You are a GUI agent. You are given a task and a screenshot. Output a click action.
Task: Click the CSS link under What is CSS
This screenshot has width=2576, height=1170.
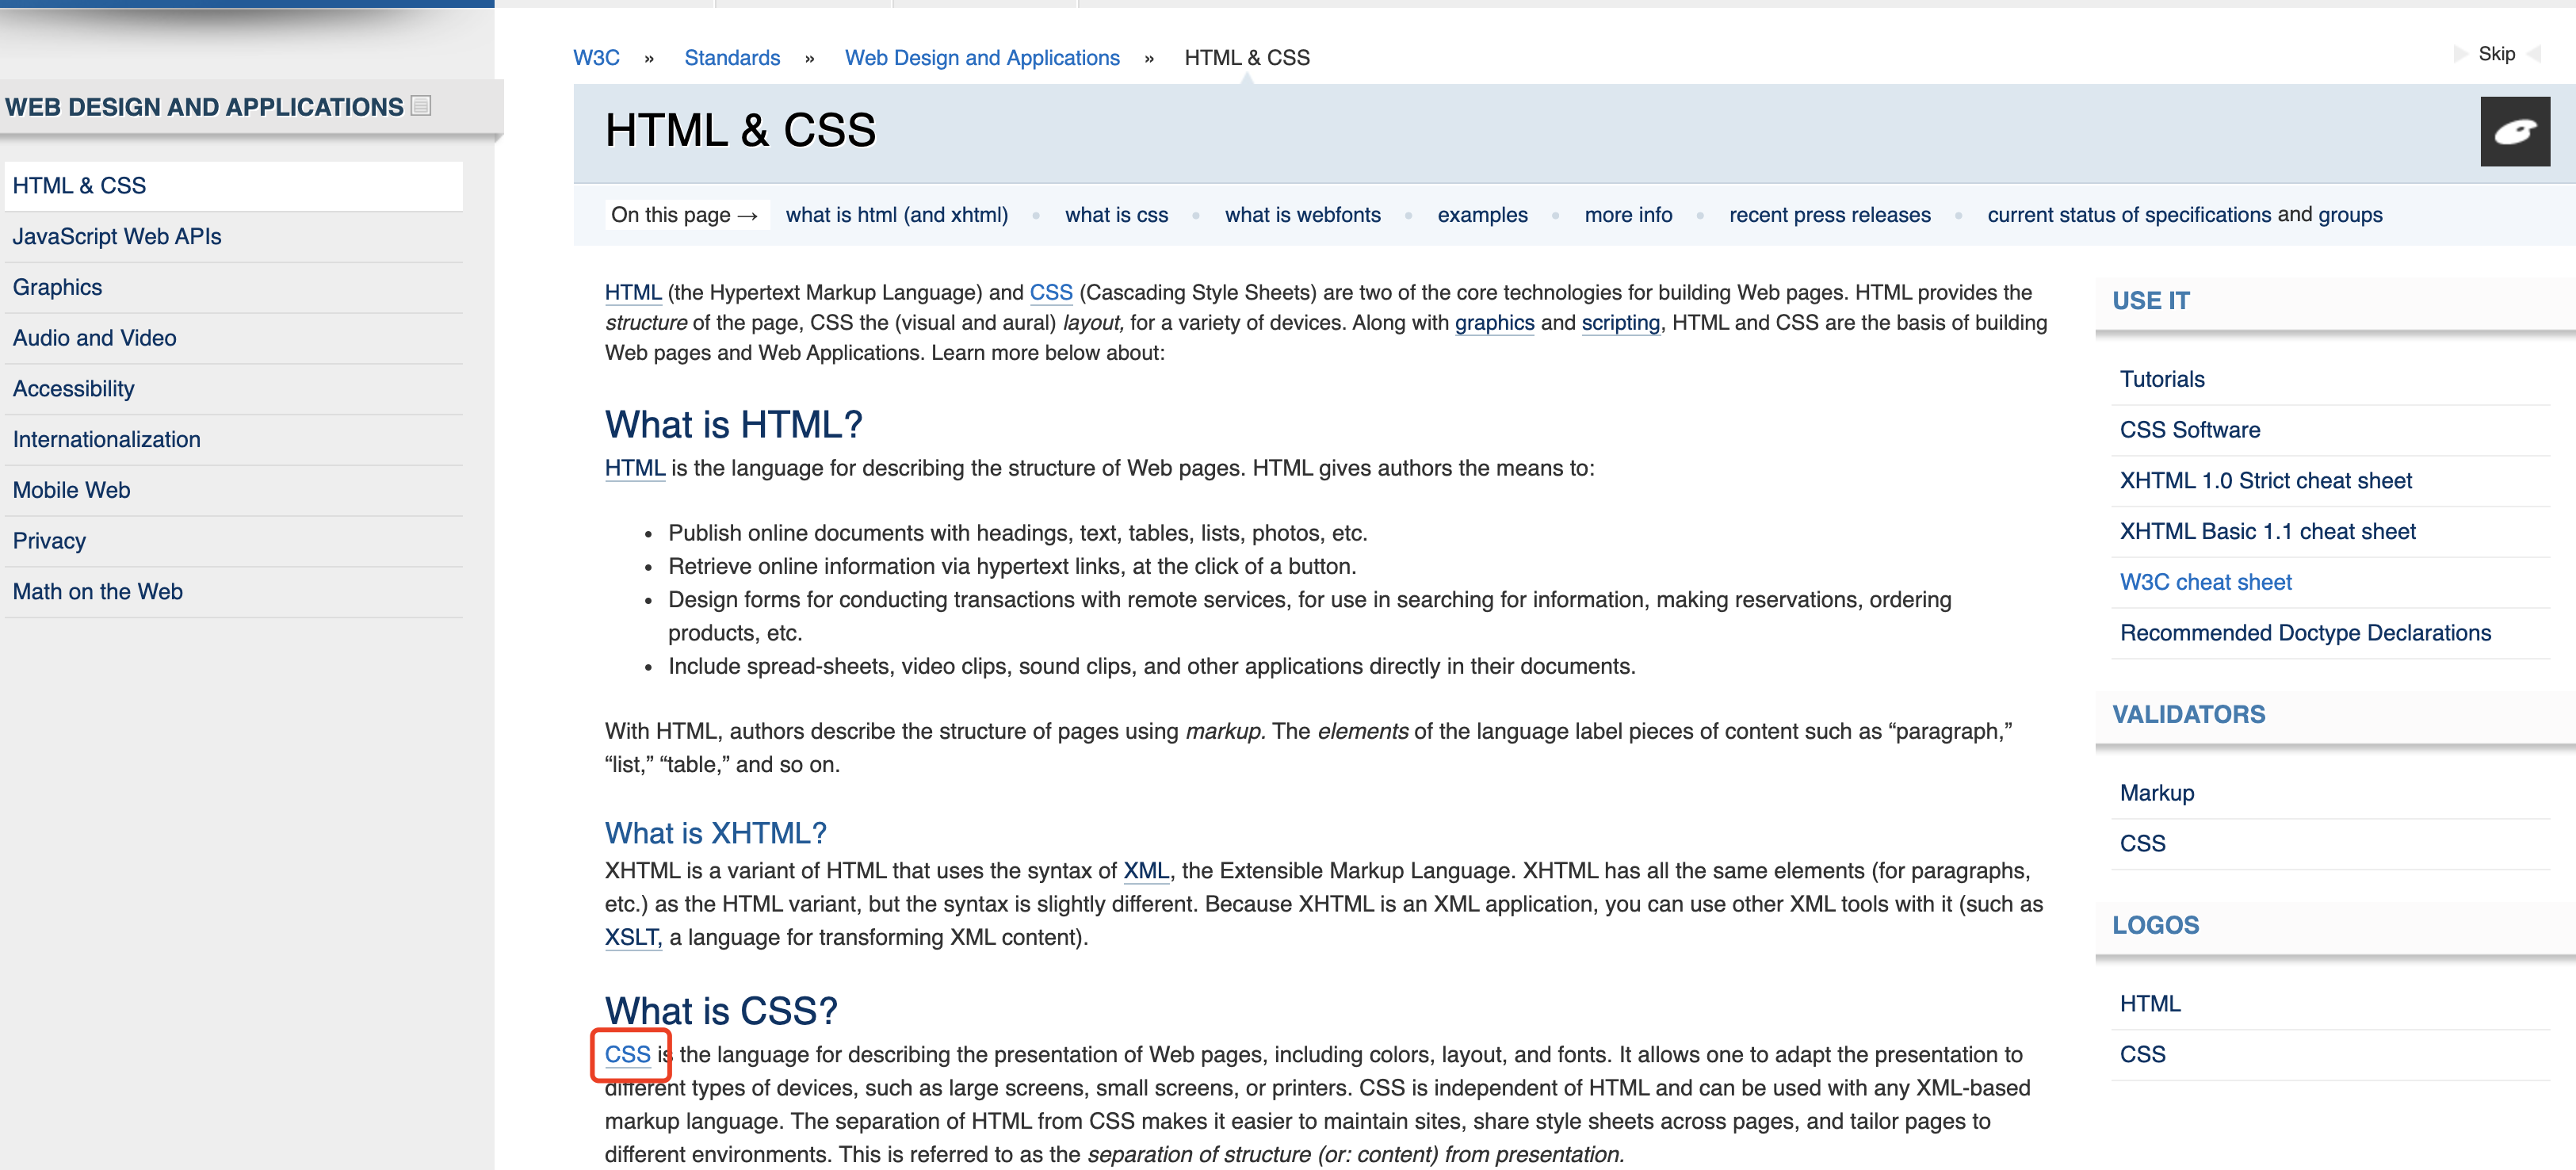627,1055
